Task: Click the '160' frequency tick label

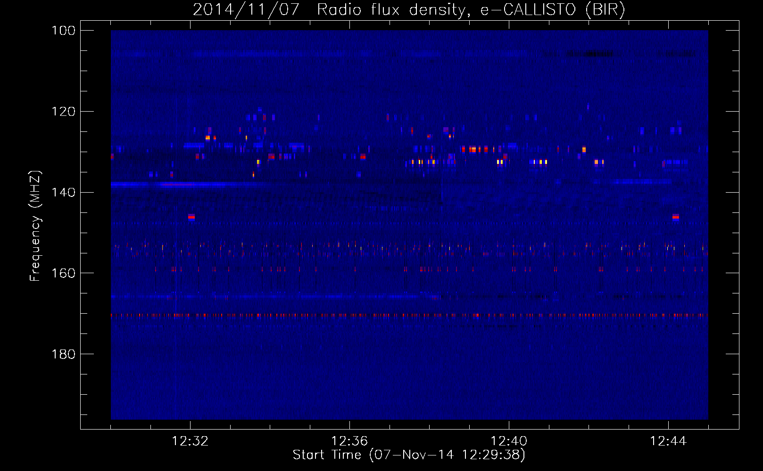Action: pyautogui.click(x=64, y=273)
